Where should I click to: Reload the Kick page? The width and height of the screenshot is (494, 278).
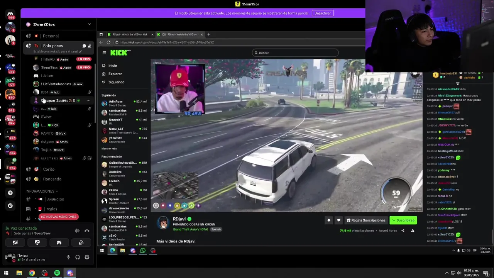tap(108, 42)
